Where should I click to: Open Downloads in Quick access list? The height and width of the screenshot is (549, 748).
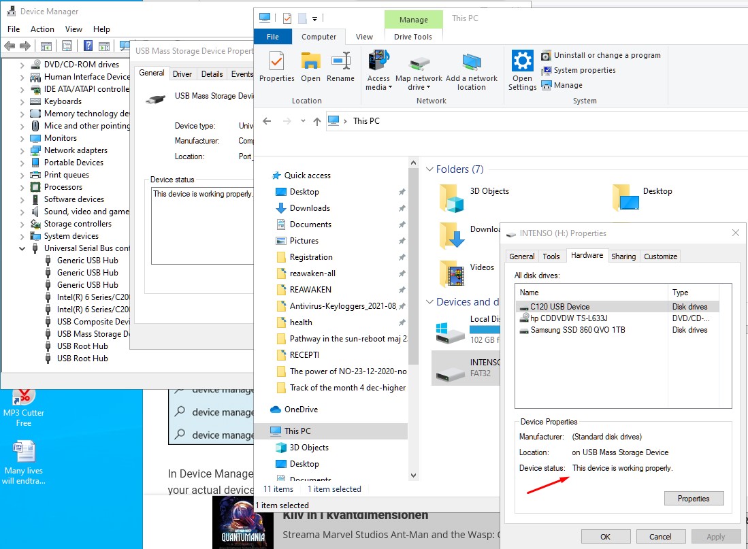(310, 208)
